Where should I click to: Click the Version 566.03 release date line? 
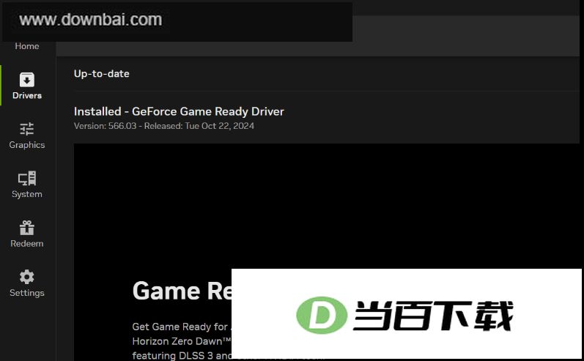pos(164,126)
